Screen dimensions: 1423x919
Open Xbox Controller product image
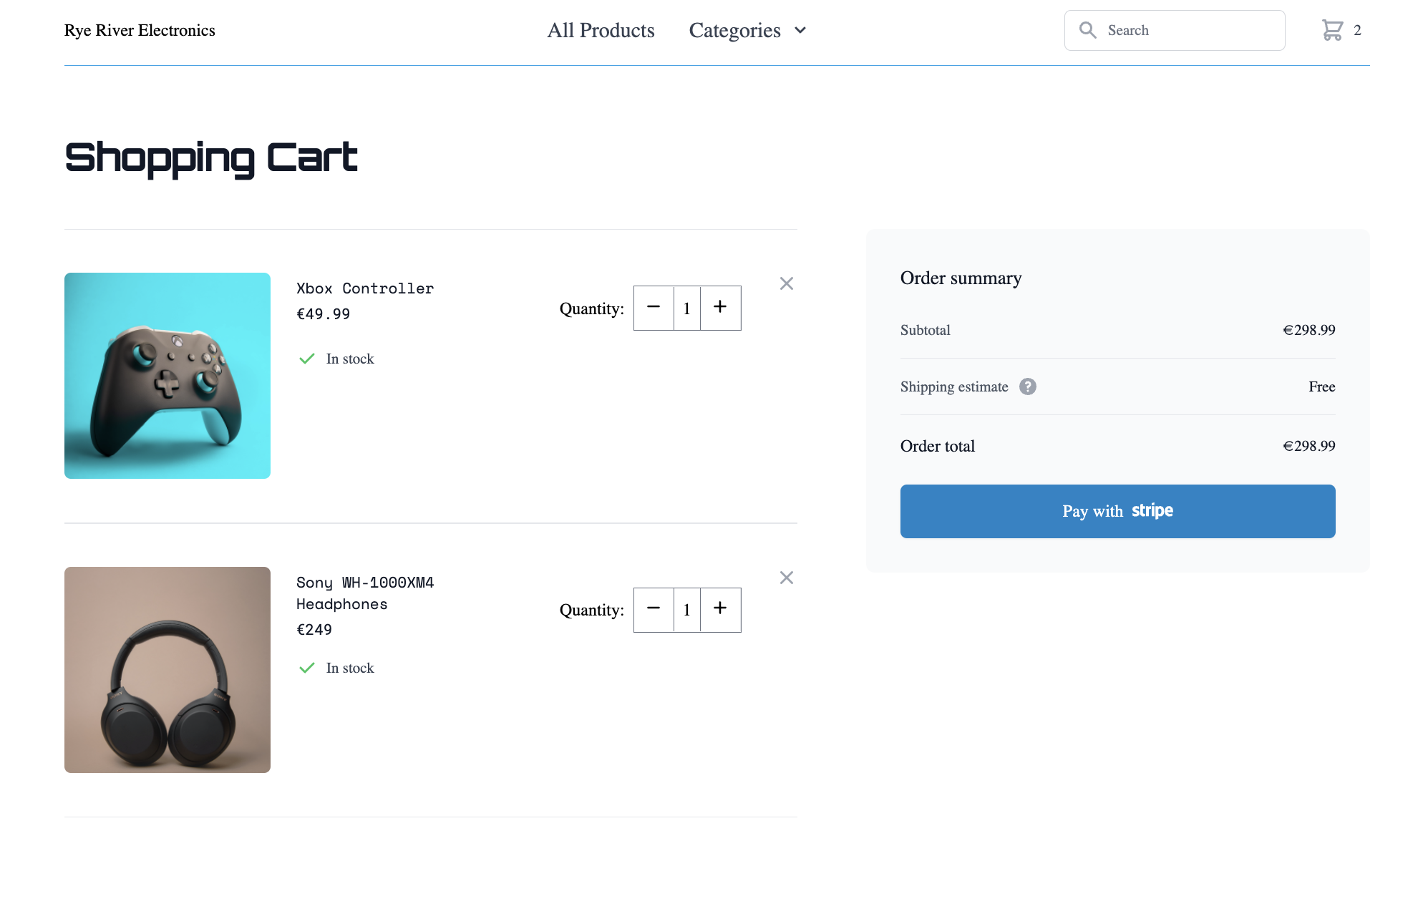167,376
